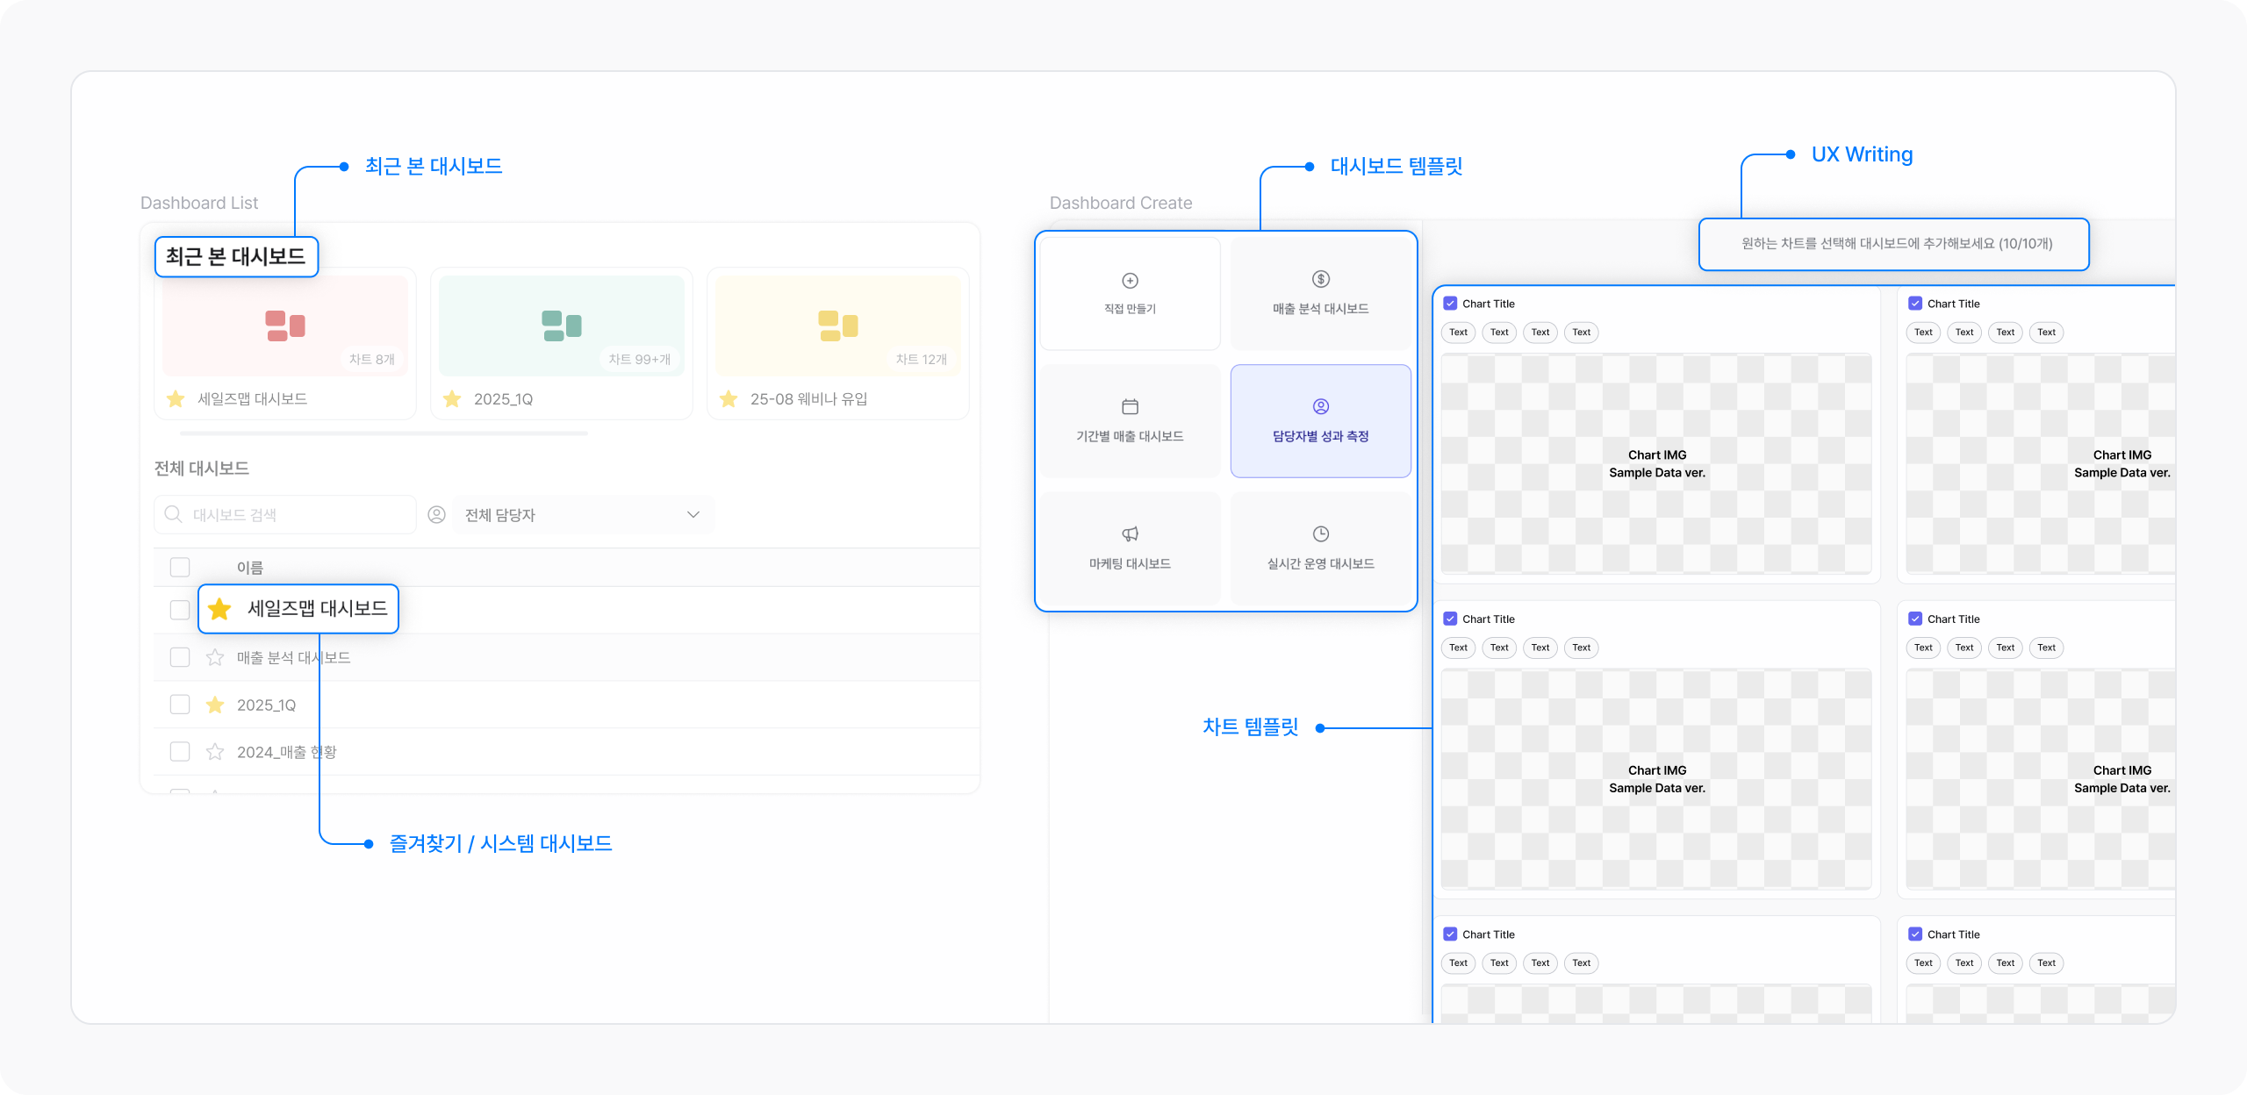Viewport: 2247px width, 1095px height.
Task: Click the calendar icon for 기간별 매출 대시보드
Action: [x=1130, y=407]
